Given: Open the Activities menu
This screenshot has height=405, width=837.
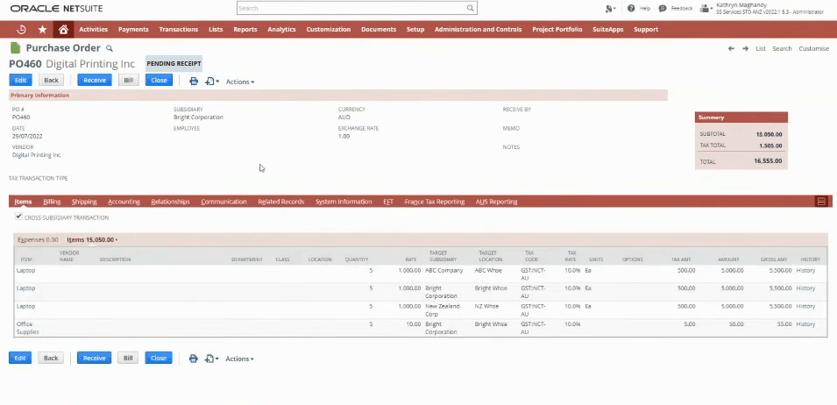Looking at the screenshot, I should 94,29.
